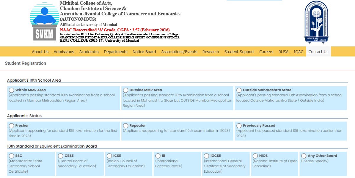Open the Careers menu
Viewport: 355px width, 178px height.
(x=266, y=52)
